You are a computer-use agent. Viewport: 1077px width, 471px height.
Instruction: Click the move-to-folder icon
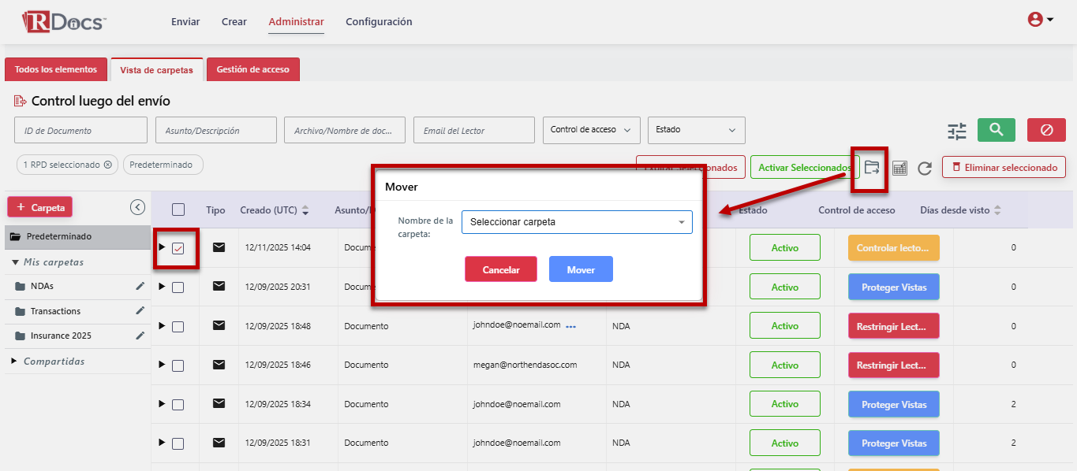[871, 168]
